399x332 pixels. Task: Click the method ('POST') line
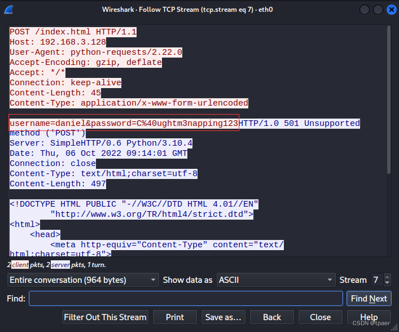47,133
